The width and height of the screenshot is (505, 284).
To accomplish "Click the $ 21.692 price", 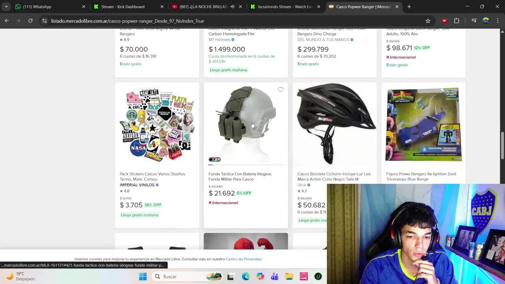I will coord(222,193).
